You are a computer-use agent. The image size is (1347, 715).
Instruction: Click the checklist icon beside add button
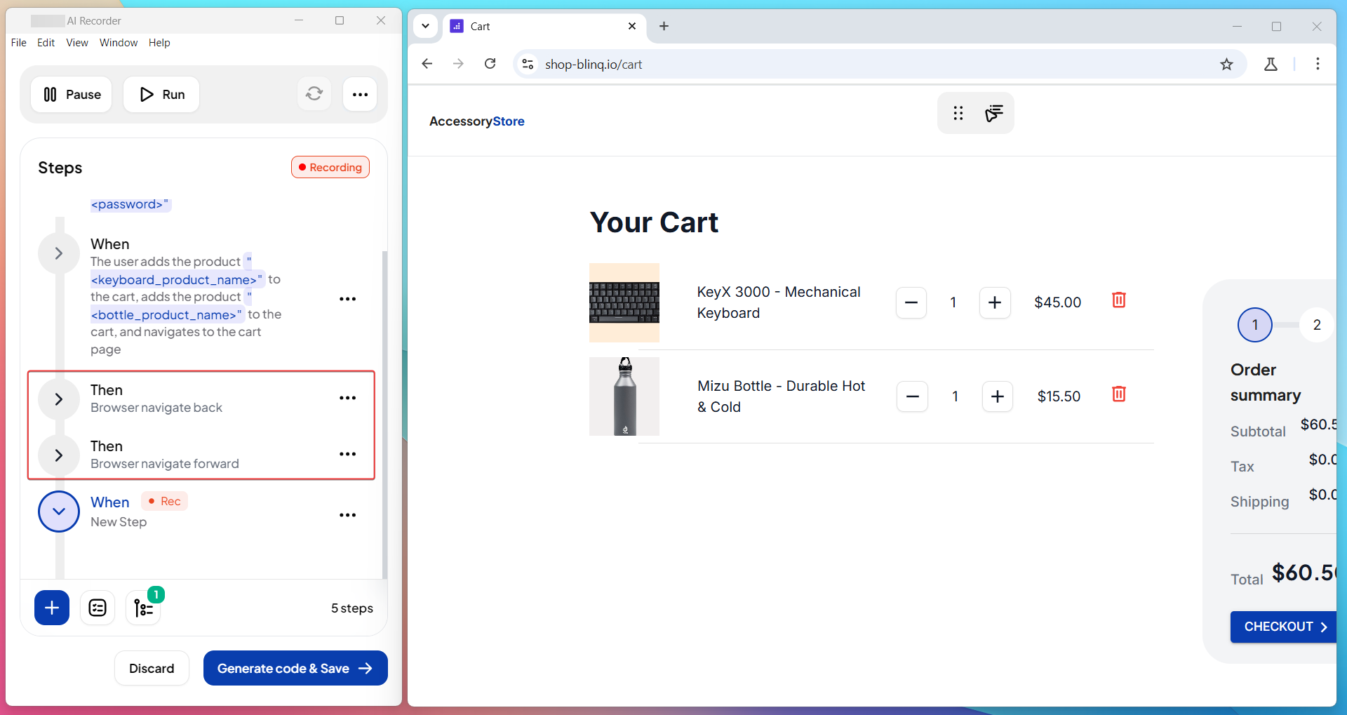point(98,608)
